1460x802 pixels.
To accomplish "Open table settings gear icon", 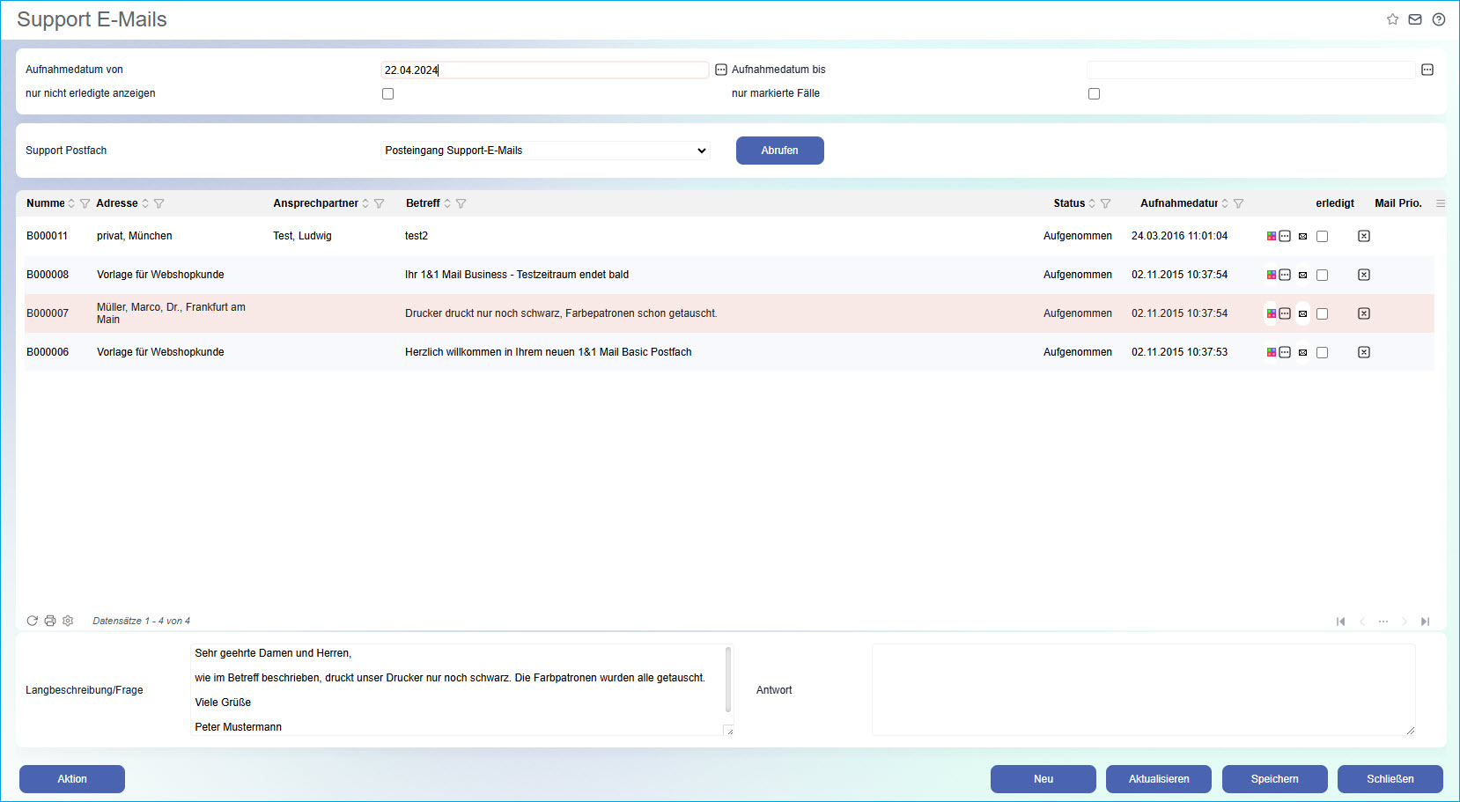I will click(x=68, y=621).
